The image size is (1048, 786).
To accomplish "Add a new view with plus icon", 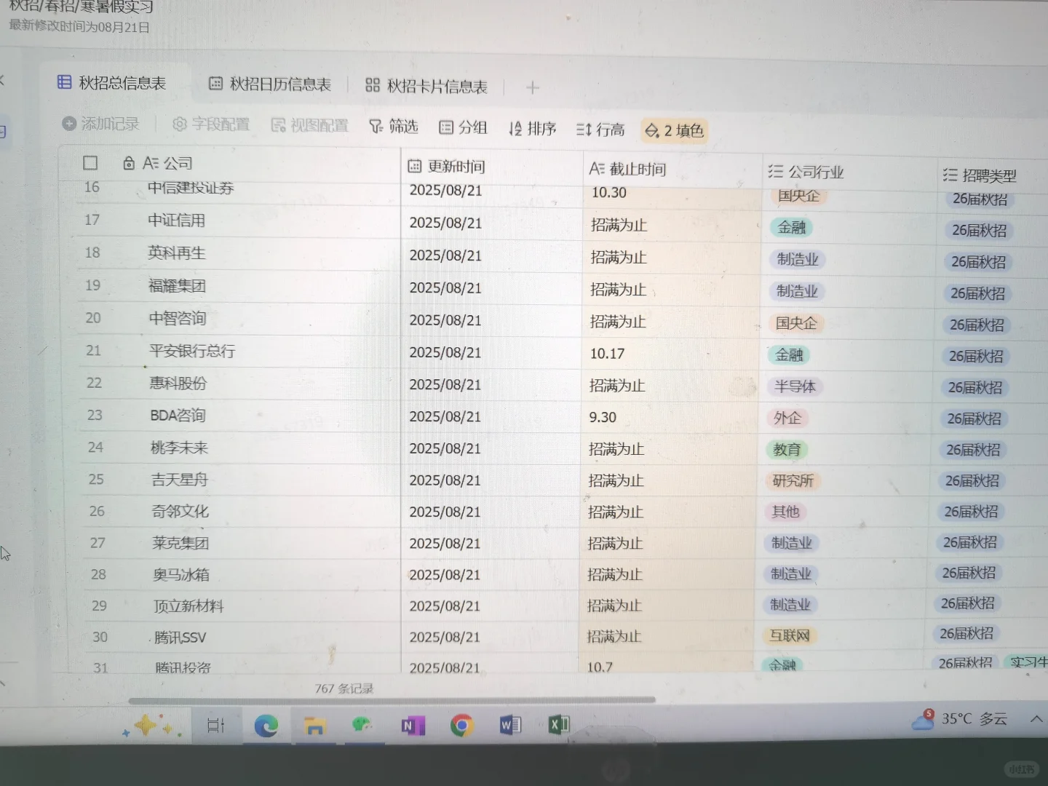I will 533,88.
